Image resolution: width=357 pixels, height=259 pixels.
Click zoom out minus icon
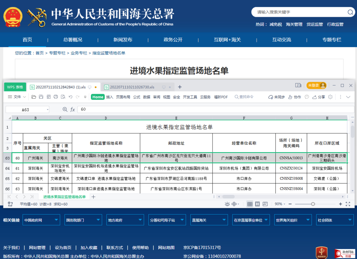tap(290, 204)
